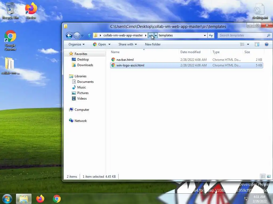Select navbar.html file
273x204 pixels.
[186, 60]
